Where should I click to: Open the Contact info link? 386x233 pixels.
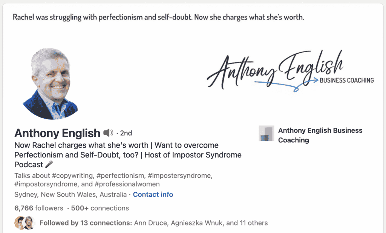153,194
